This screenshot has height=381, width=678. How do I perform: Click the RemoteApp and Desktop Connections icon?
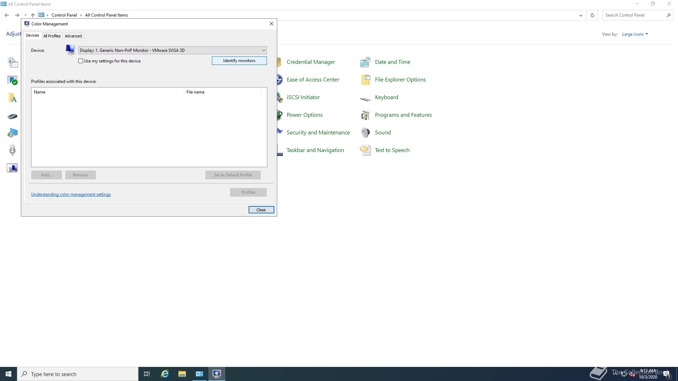tap(12, 133)
